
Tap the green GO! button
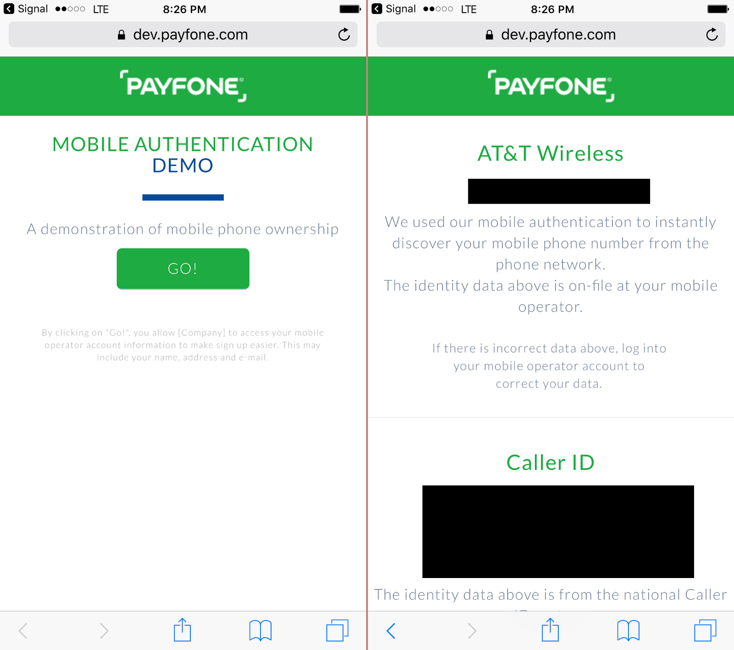pyautogui.click(x=183, y=269)
